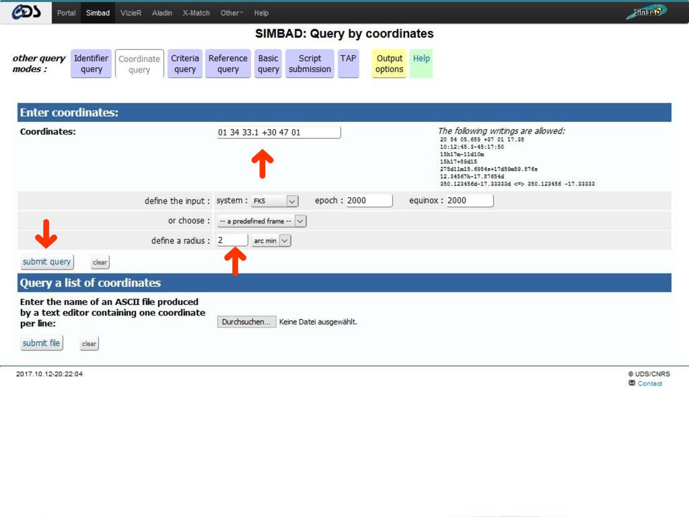Click the example '15h17m-11d10m'
Screen dimensions: 689x517
(462, 154)
